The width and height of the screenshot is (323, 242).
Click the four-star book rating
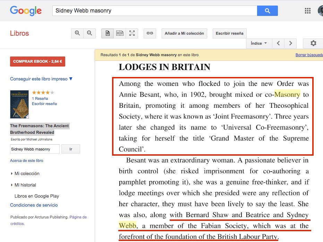(43, 93)
